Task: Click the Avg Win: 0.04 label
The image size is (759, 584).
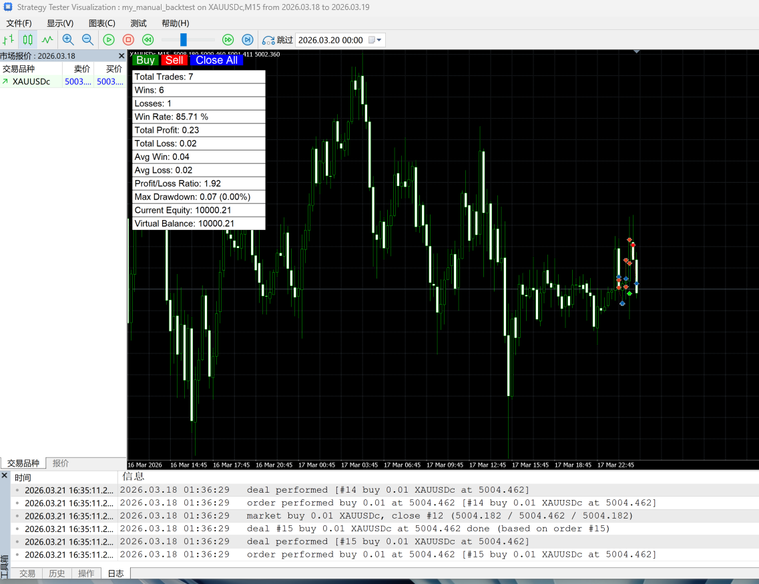Action: [x=198, y=157]
